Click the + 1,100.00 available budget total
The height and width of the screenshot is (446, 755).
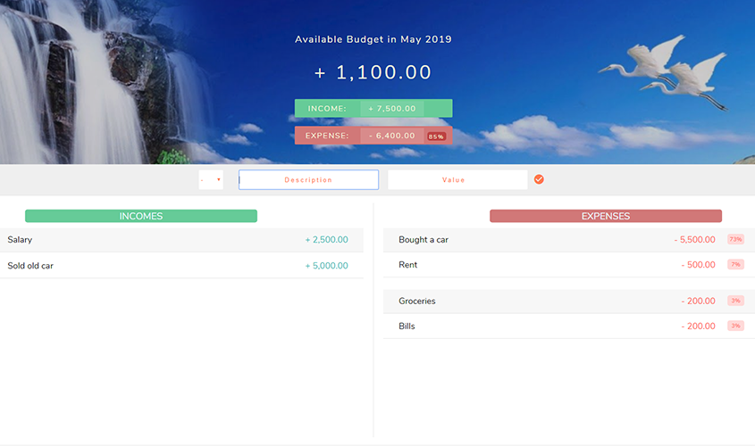coord(373,72)
